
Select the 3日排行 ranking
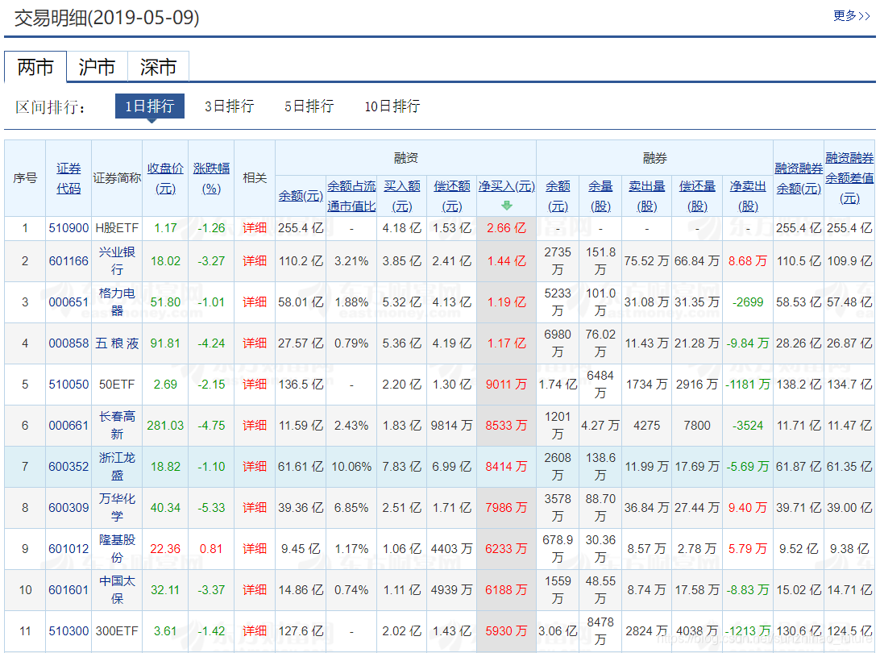(x=230, y=106)
